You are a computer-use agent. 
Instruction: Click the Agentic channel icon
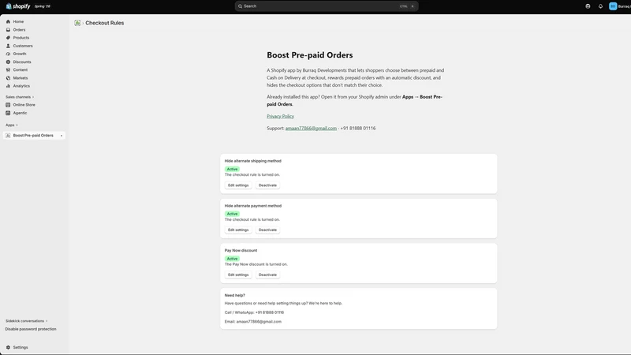(x=8, y=113)
